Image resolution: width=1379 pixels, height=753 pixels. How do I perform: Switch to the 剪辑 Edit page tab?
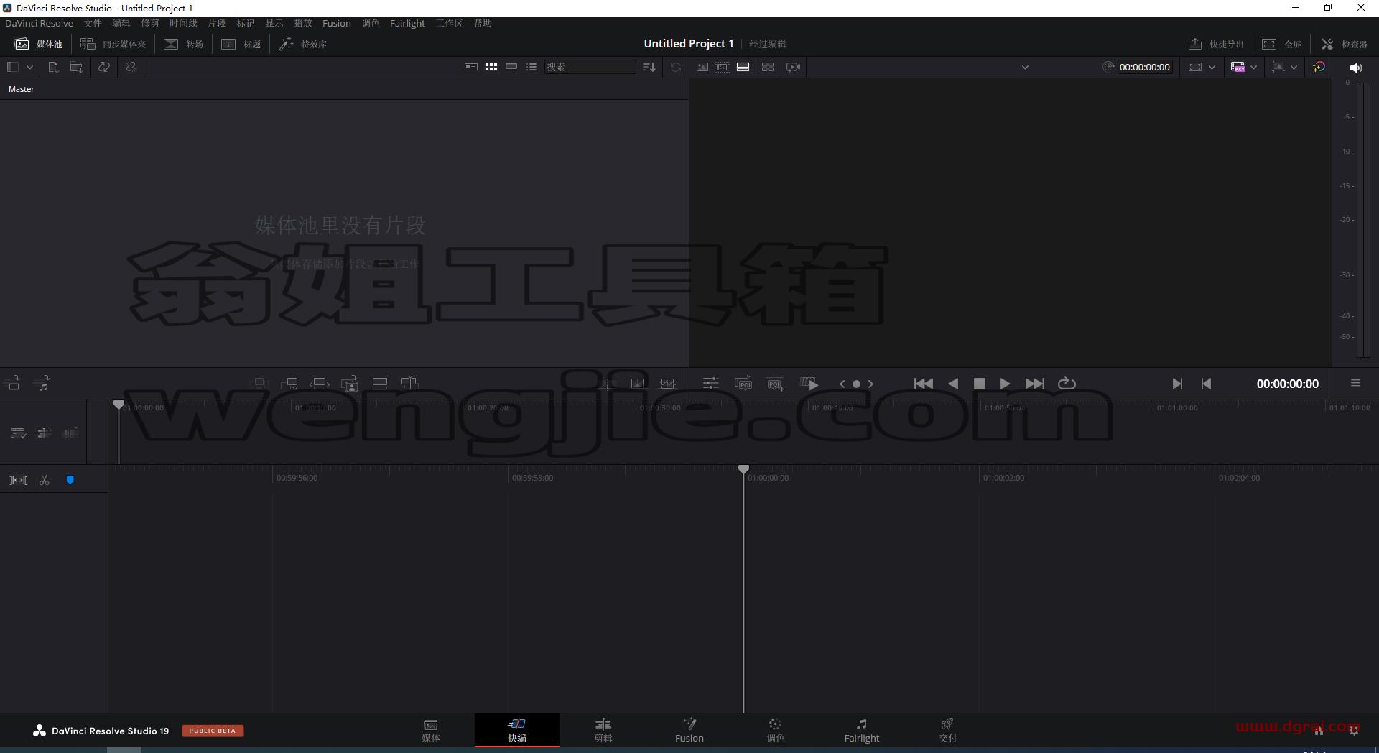point(603,730)
